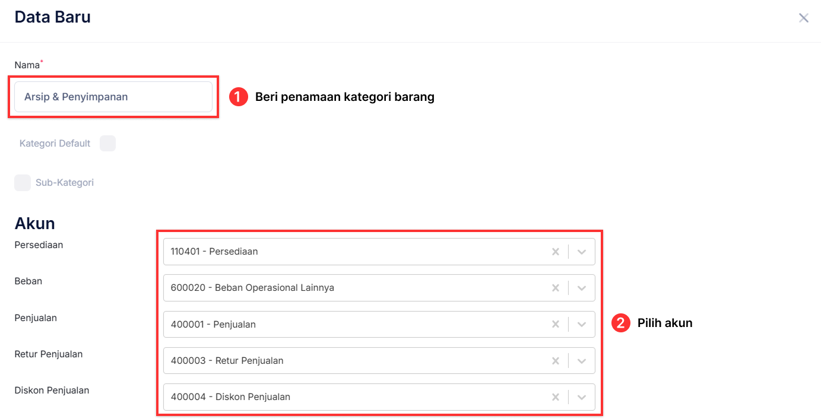This screenshot has width=821, height=419.
Task: Clear the Beban Operasional Lainnya account
Action: 556,287
